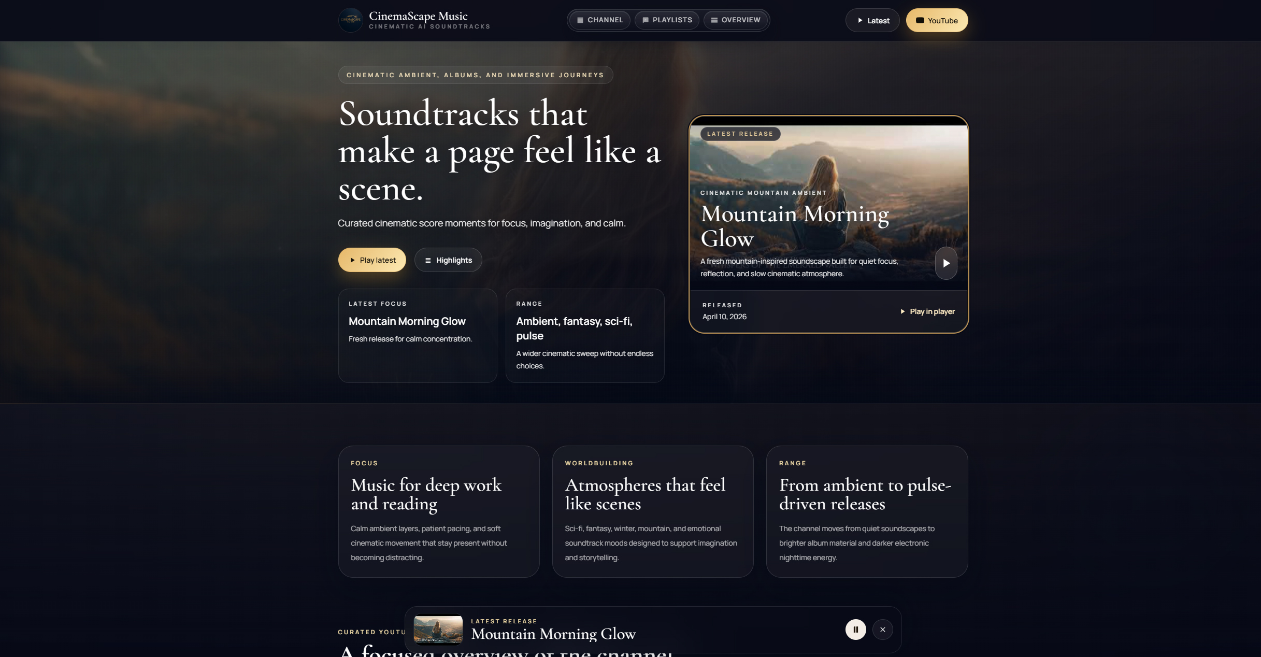The image size is (1261, 657).
Task: Pause playback in the bottom mini player
Action: [x=856, y=629]
